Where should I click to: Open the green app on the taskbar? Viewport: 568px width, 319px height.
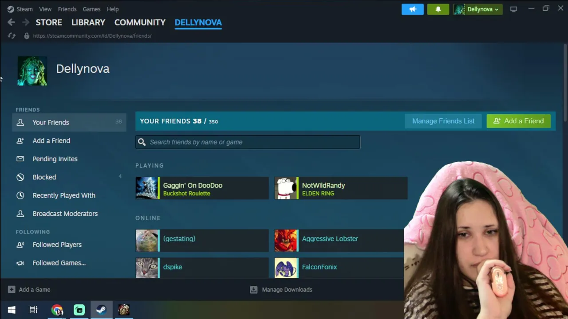pyautogui.click(x=79, y=310)
